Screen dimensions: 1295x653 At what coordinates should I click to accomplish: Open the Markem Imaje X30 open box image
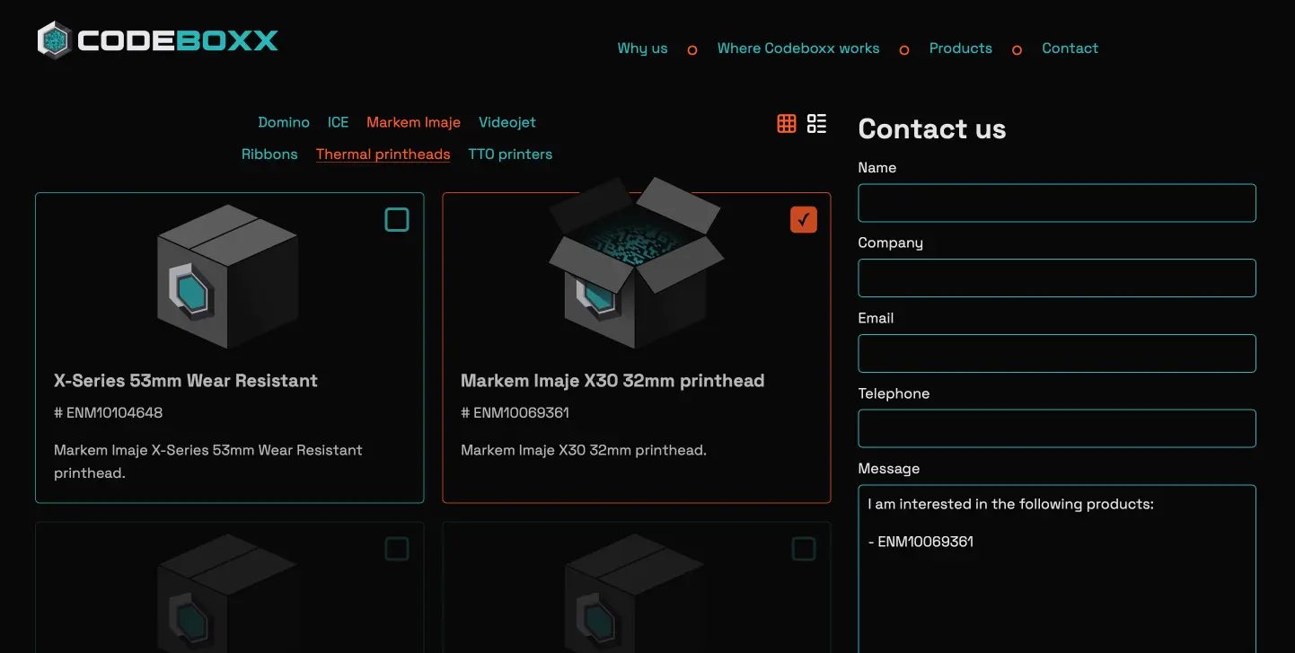tap(636, 263)
